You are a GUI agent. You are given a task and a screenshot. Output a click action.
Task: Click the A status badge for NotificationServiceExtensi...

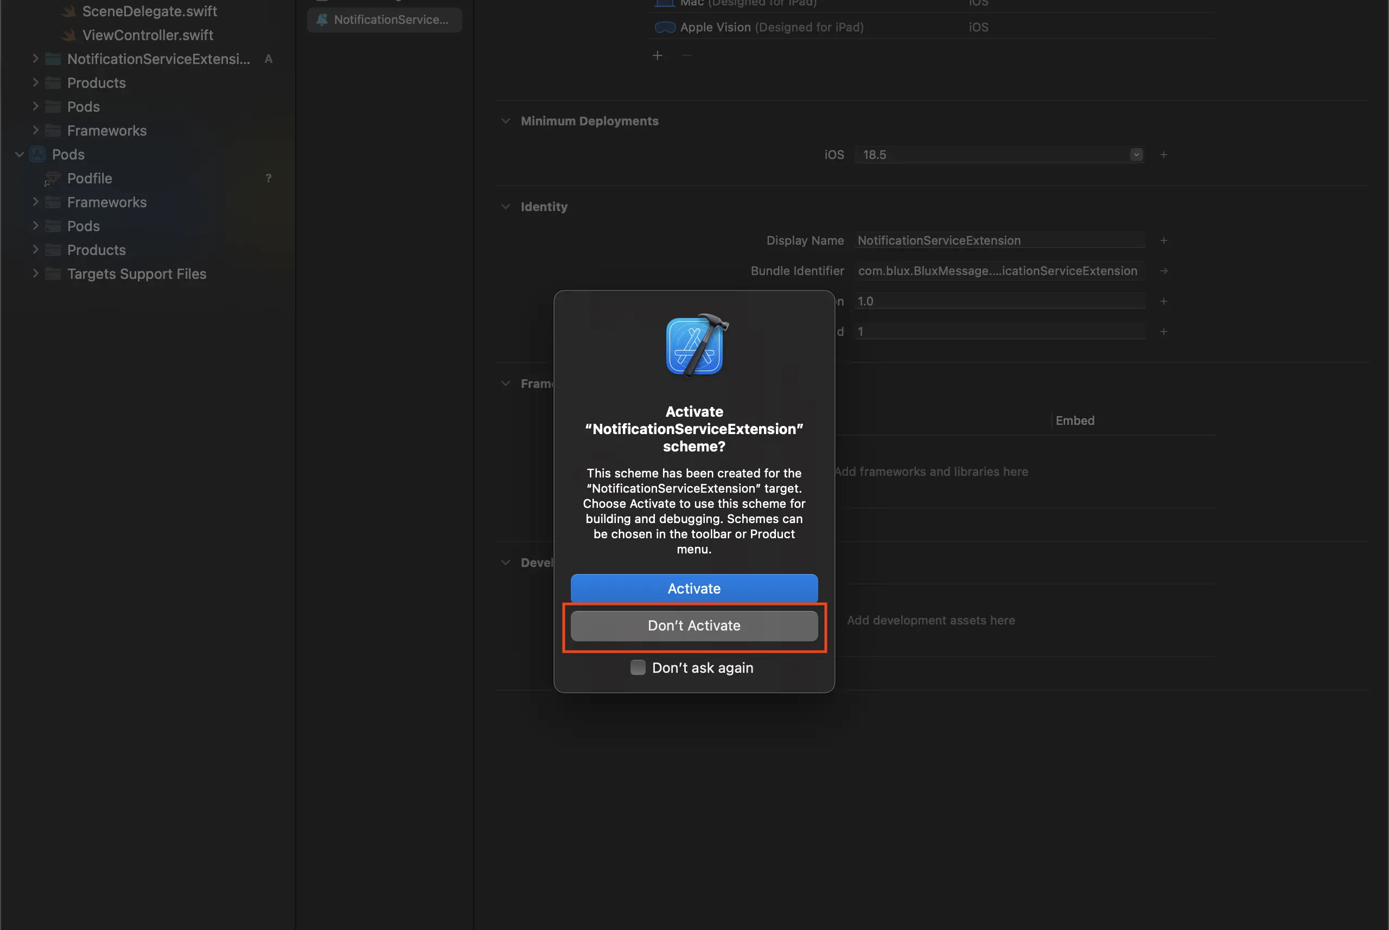pyautogui.click(x=269, y=59)
